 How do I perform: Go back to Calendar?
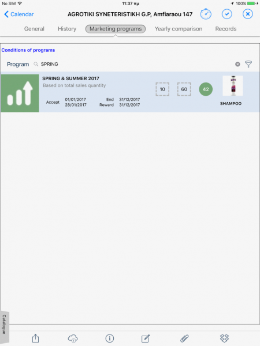tap(19, 14)
